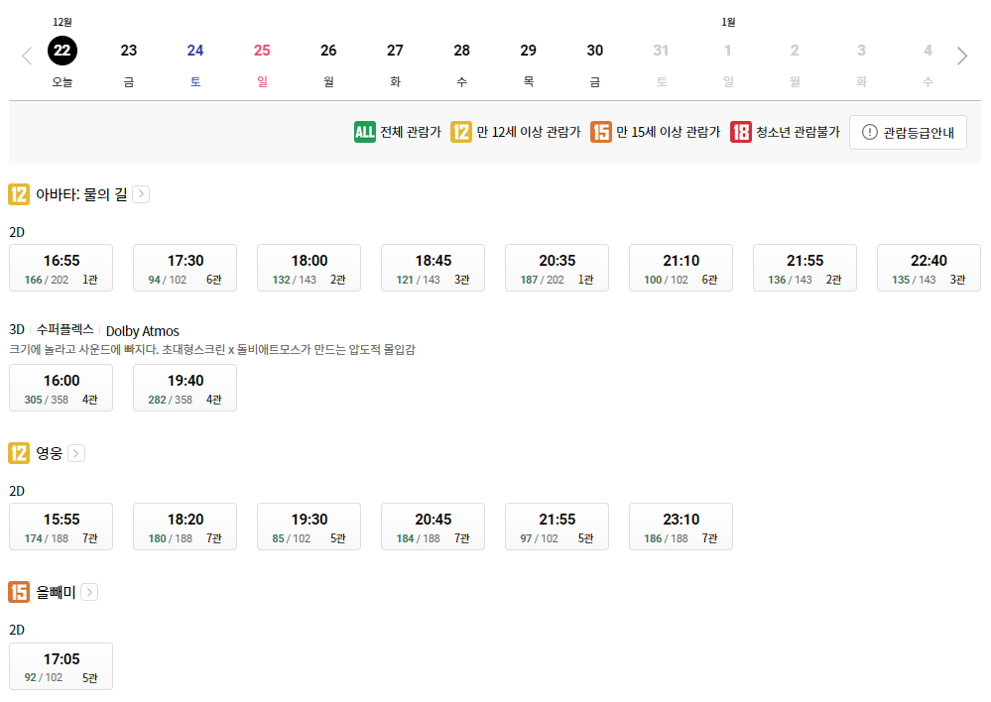Open the 영웅 detail page chevron
Viewport: 991px width, 702px height.
click(79, 452)
